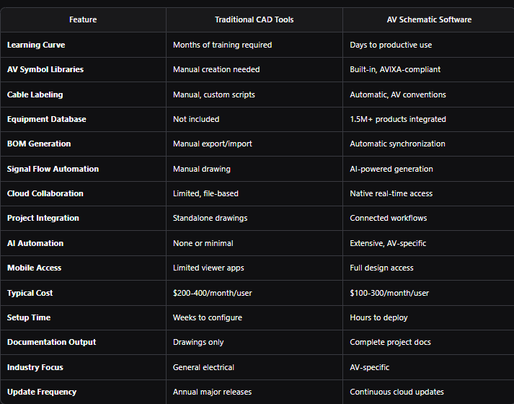
Task: Click the Documentation Output row label
Action: click(x=51, y=343)
